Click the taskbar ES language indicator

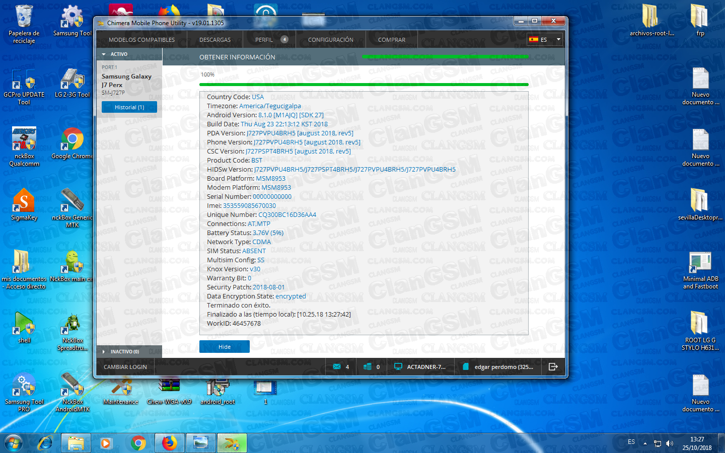click(x=631, y=442)
